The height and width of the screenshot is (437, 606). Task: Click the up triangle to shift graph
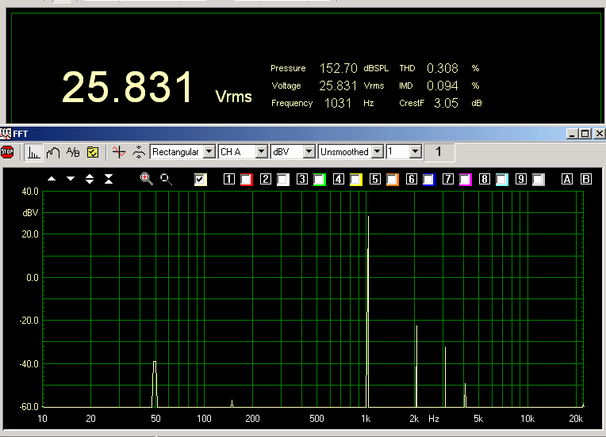(52, 179)
